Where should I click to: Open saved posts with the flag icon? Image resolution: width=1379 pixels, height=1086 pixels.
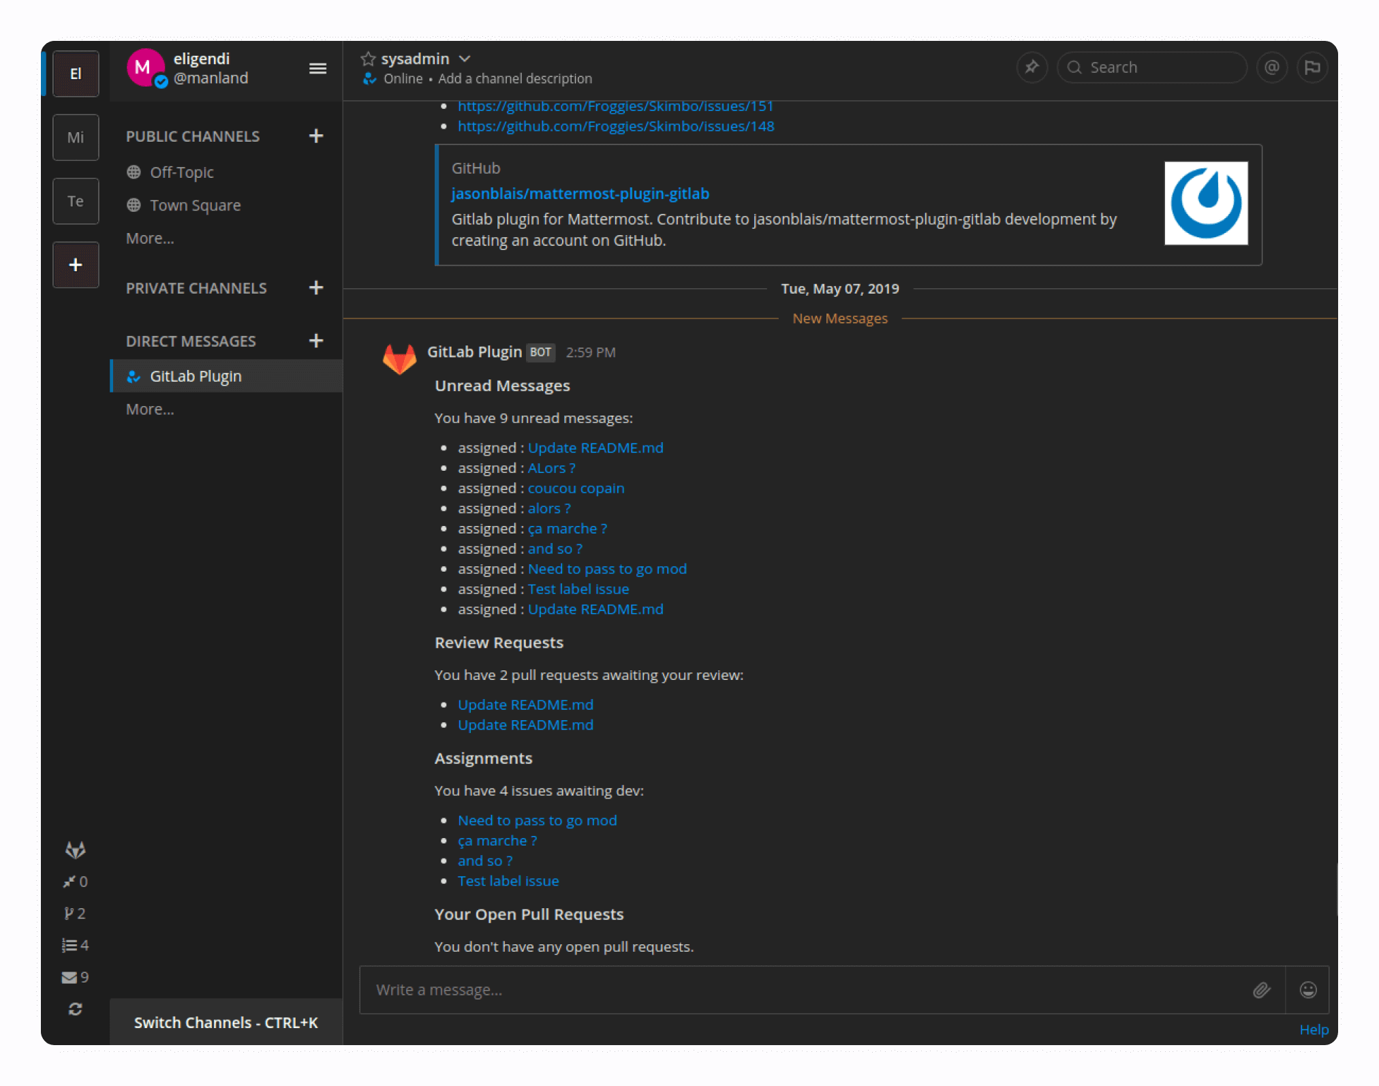[1312, 67]
